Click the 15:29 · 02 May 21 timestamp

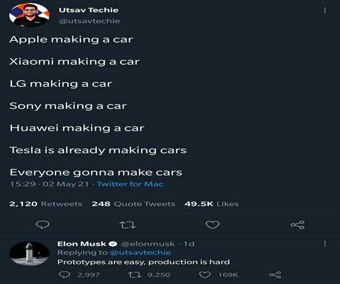[x=50, y=184]
